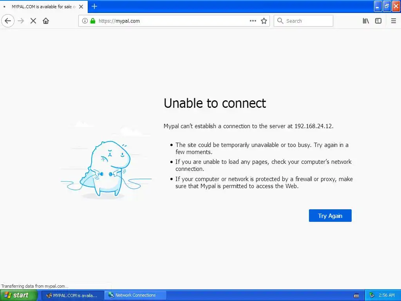This screenshot has width=401, height=301.
Task: Click the Try Again button
Action: coord(330,216)
